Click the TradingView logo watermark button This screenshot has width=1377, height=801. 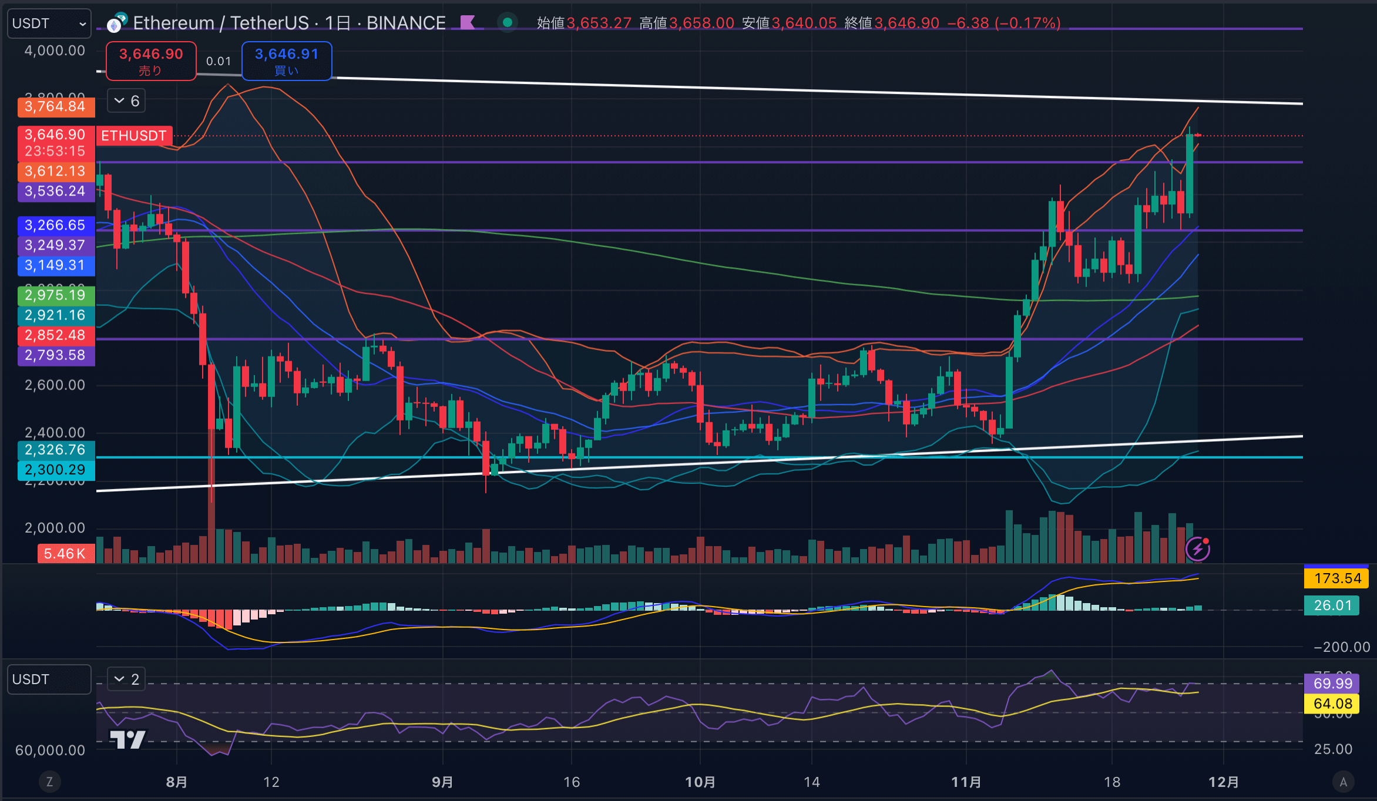tap(128, 739)
